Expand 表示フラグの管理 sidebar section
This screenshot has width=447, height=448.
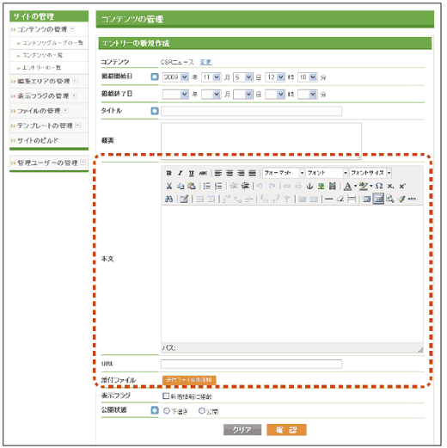click(x=74, y=95)
